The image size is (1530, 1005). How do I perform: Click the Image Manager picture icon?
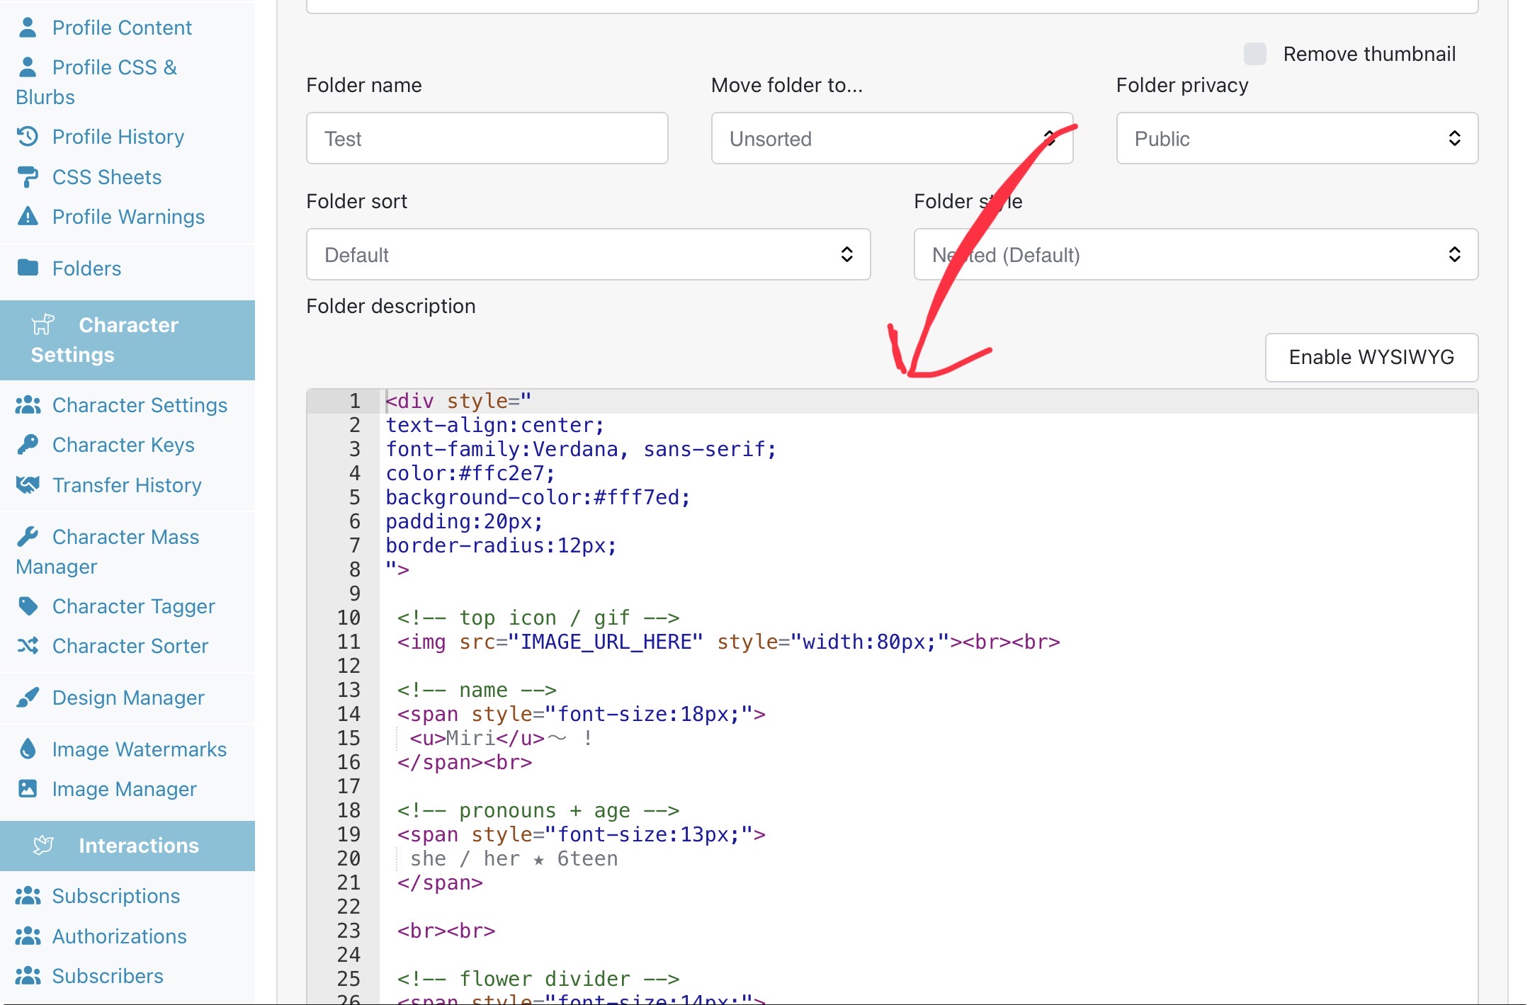tap(28, 788)
